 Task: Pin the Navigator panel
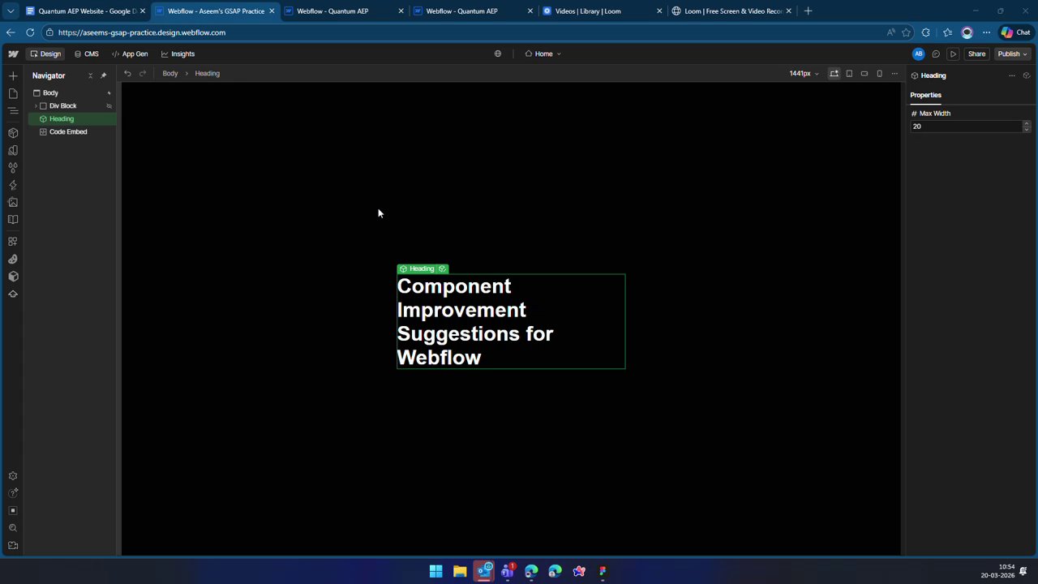pyautogui.click(x=103, y=75)
